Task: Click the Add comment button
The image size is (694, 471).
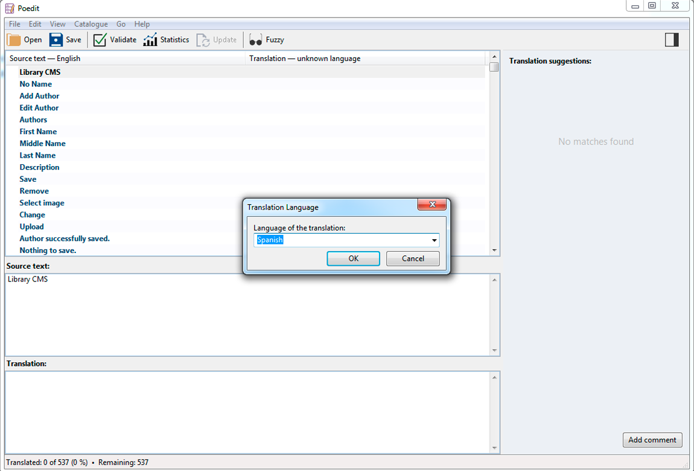Action: [x=652, y=440]
